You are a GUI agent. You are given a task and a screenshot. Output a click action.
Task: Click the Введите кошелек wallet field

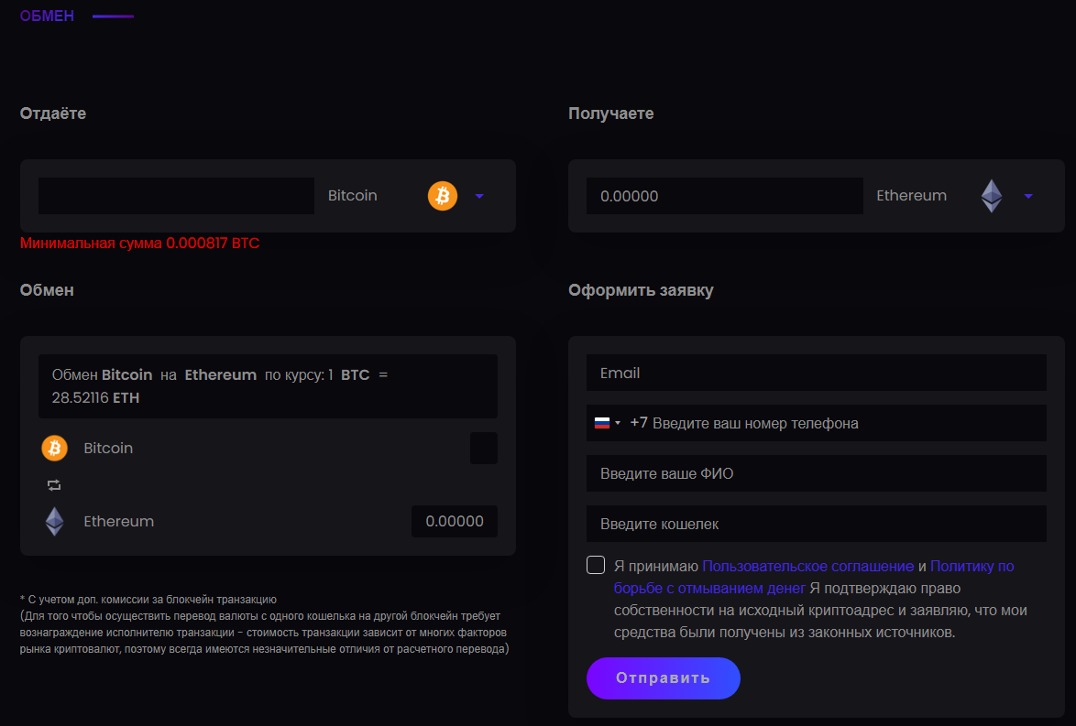[x=816, y=525]
